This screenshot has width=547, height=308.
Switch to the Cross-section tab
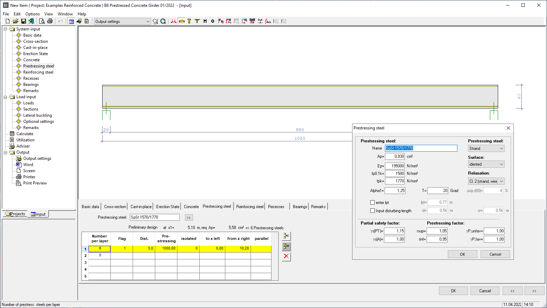coord(115,207)
